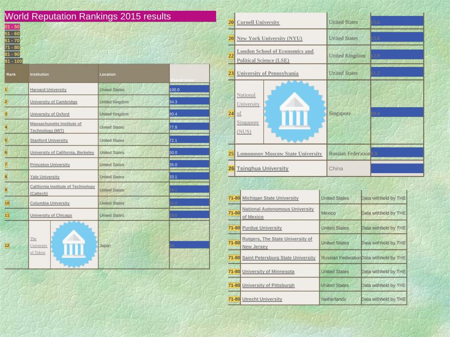The image size is (450, 337).
Task: Open University of California, Berkeley link
Action: pyautogui.click(x=62, y=153)
